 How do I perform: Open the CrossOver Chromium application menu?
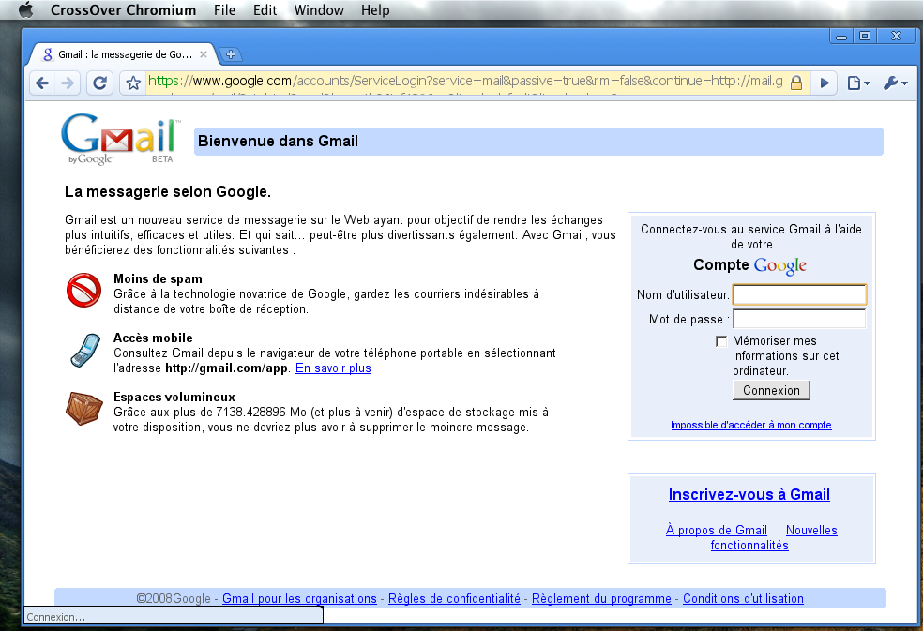123,10
